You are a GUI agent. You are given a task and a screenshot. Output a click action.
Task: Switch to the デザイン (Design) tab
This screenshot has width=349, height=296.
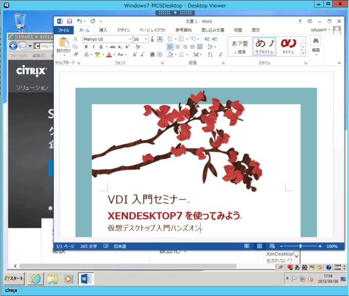pyautogui.click(x=123, y=30)
